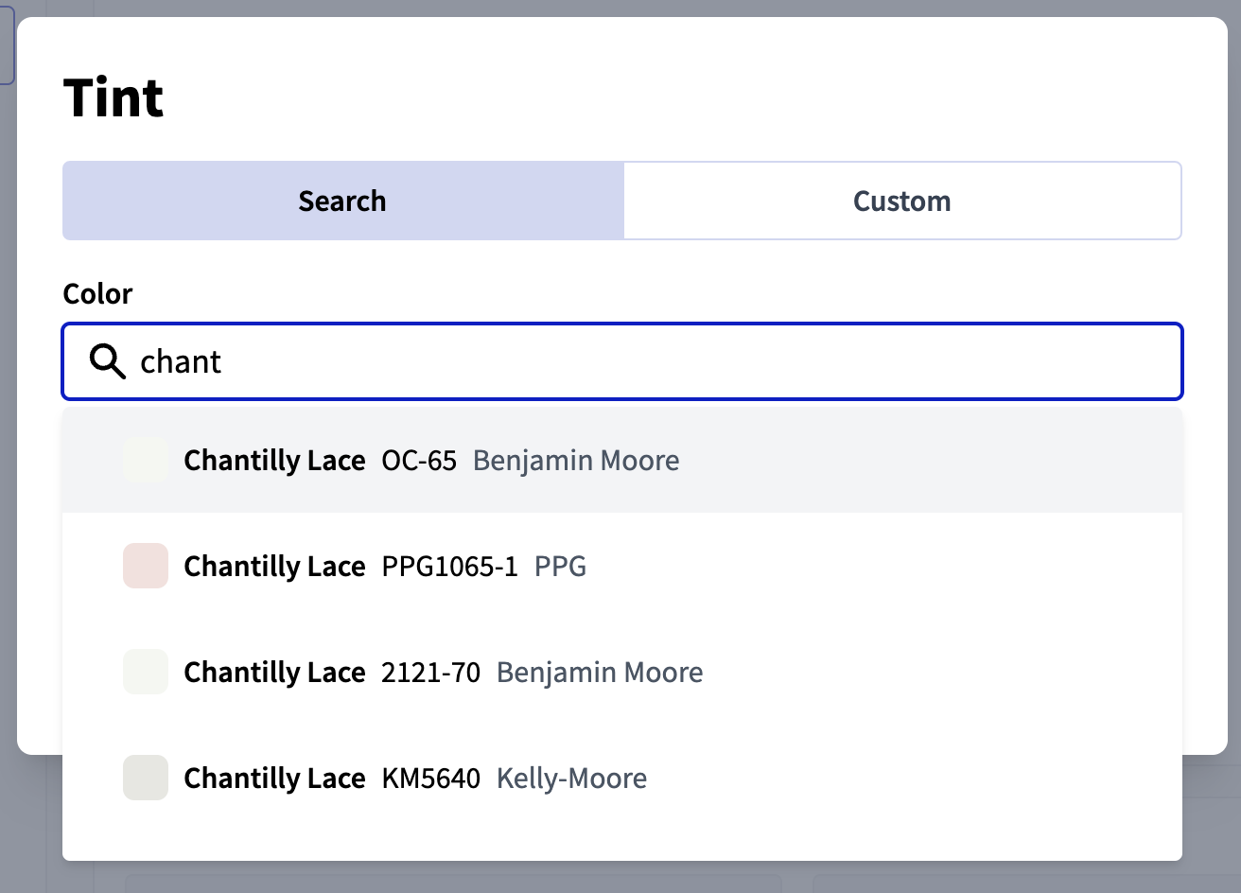Focus the Color search field containing 'chant'
The width and height of the screenshot is (1241, 893).
tap(622, 361)
